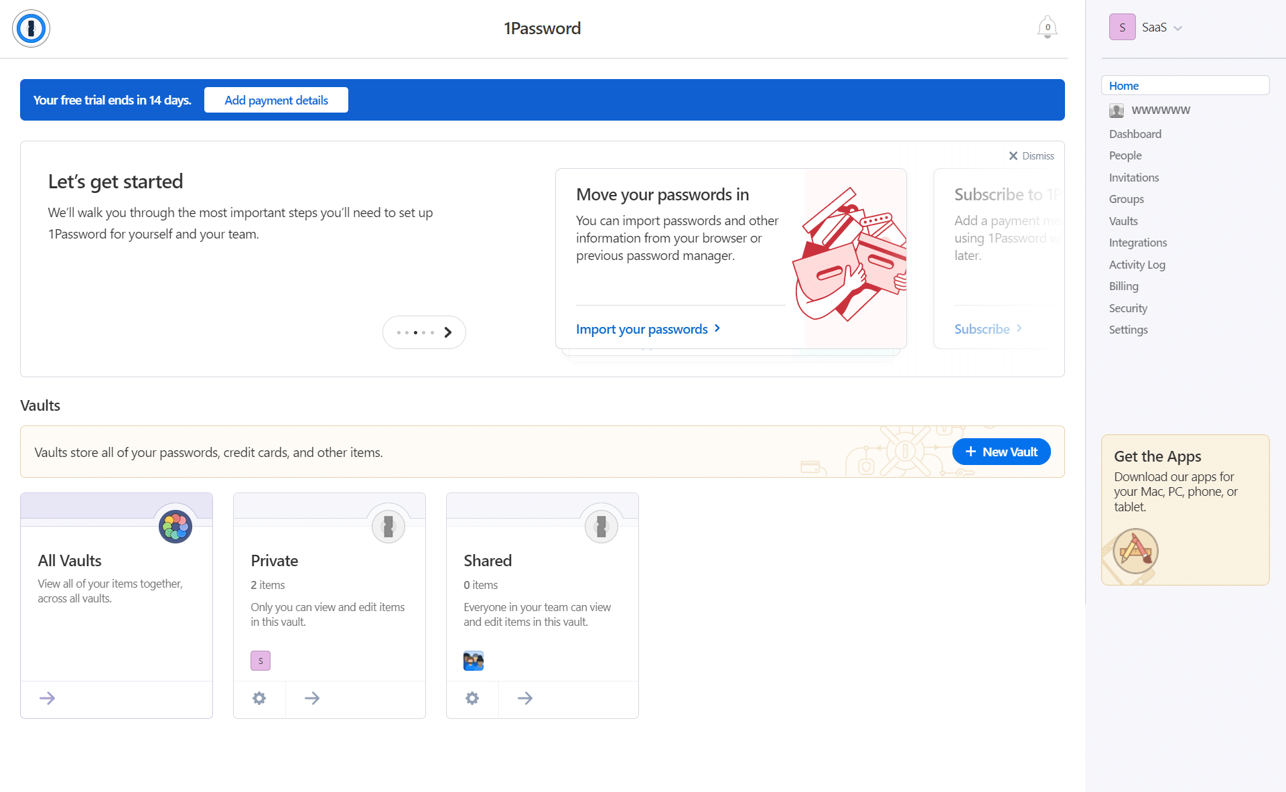Click the notification bell icon
The width and height of the screenshot is (1286, 792).
pos(1047,27)
